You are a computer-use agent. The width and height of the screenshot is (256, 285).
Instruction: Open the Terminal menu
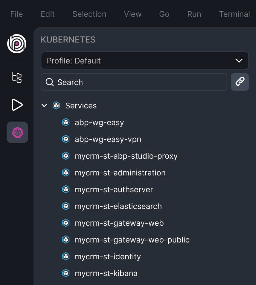click(x=234, y=14)
